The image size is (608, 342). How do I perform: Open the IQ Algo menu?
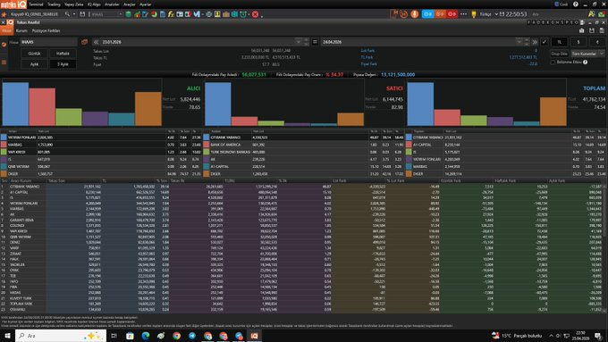pos(94,4)
